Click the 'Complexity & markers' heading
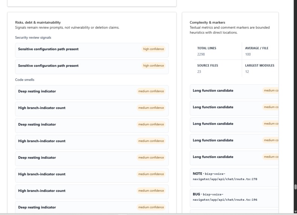The image size is (297, 215). tap(207, 23)
